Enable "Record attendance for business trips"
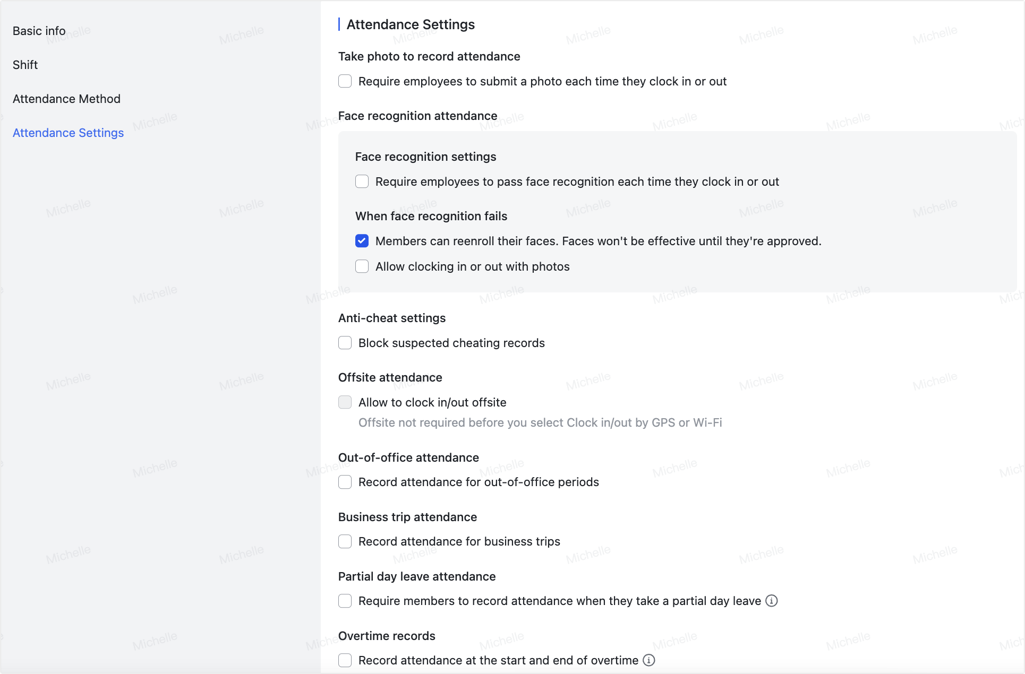Viewport: 1025px width, 674px height. pyautogui.click(x=345, y=541)
